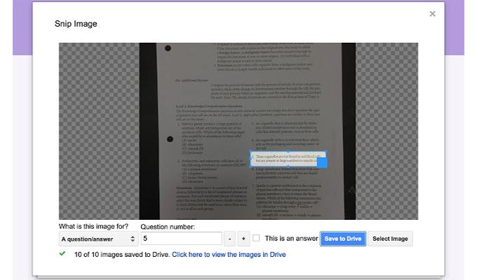Screen dimensions: 477x280
Task: Click the green saved checkmark icon
Action: pyautogui.click(x=62, y=253)
